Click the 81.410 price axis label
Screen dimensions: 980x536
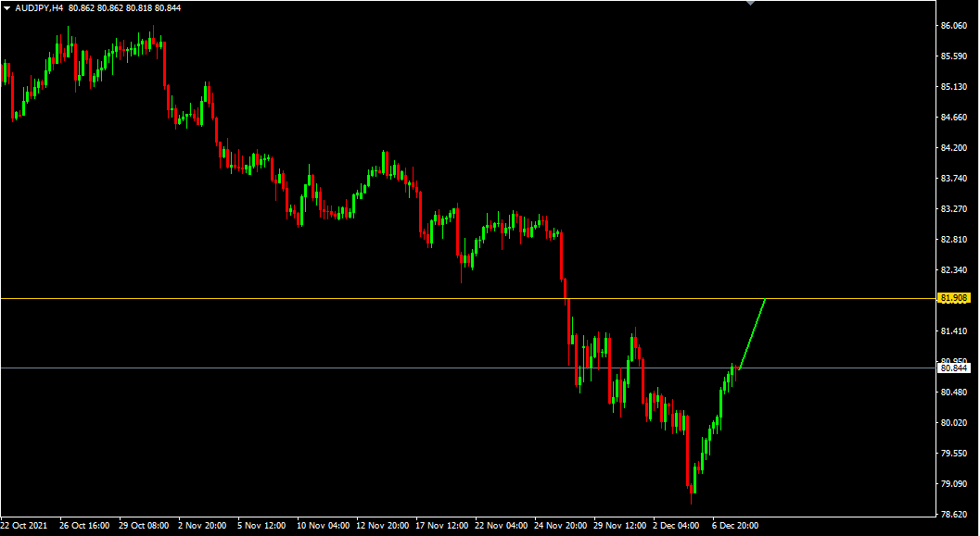click(954, 331)
